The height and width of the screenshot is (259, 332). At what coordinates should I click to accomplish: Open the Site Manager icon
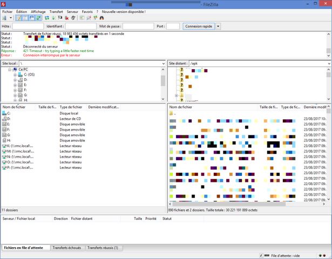point(4,18)
